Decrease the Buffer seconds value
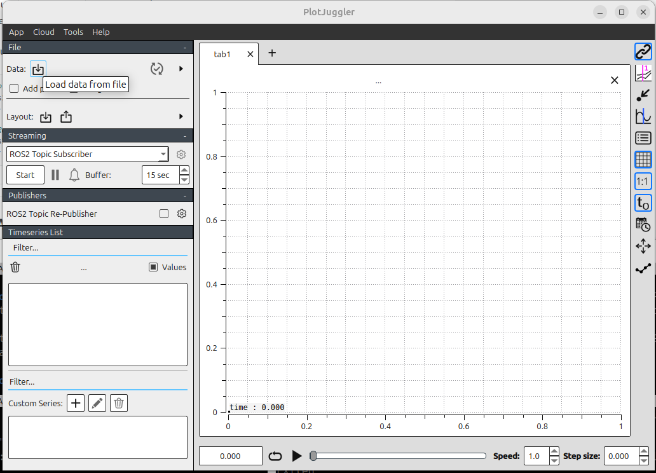This screenshot has width=656, height=473. (x=184, y=179)
